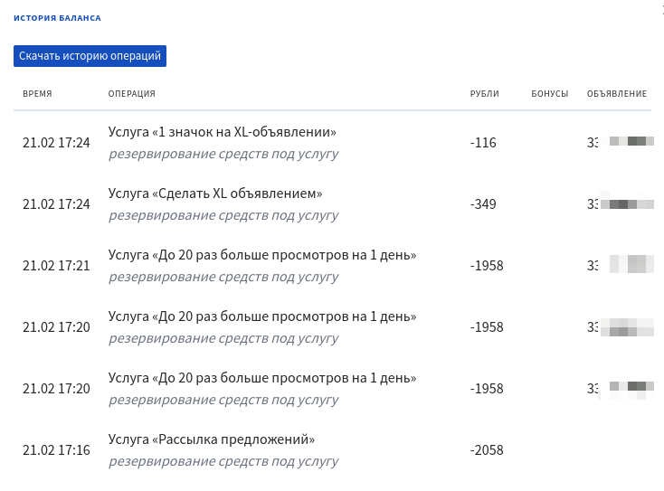Image resolution: width=664 pixels, height=491 pixels.
Task: Open ad link in «1 значок на XL-объявлении» row
Action: (x=620, y=143)
